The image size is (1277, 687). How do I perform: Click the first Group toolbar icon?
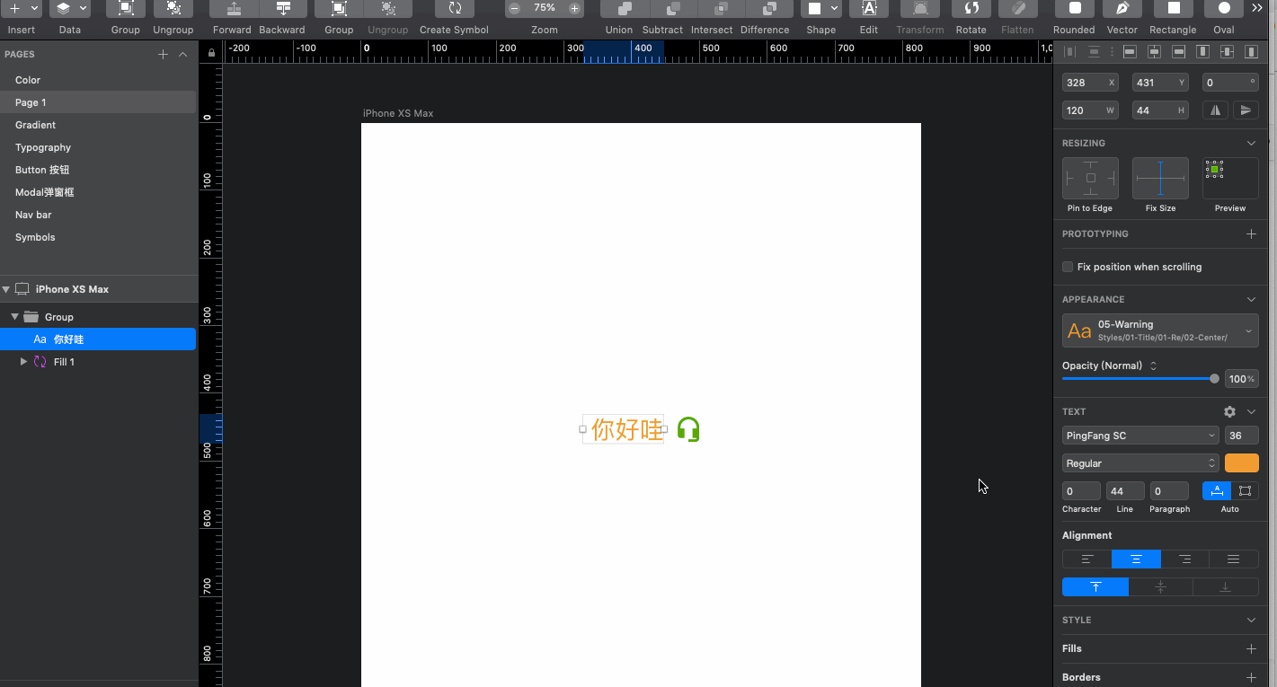(x=126, y=9)
